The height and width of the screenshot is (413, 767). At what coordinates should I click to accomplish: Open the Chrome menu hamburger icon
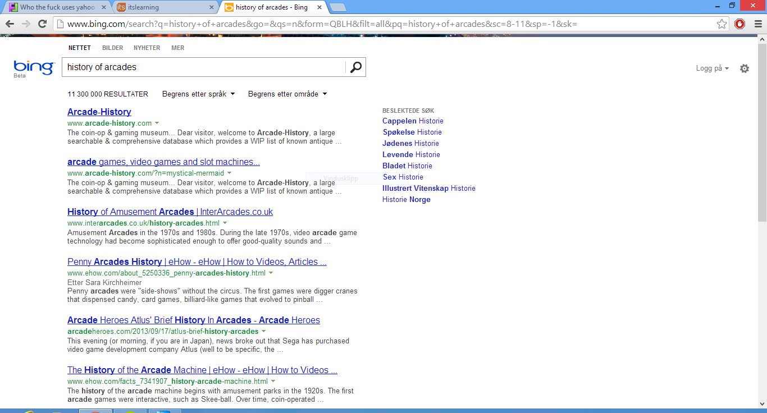coord(757,24)
